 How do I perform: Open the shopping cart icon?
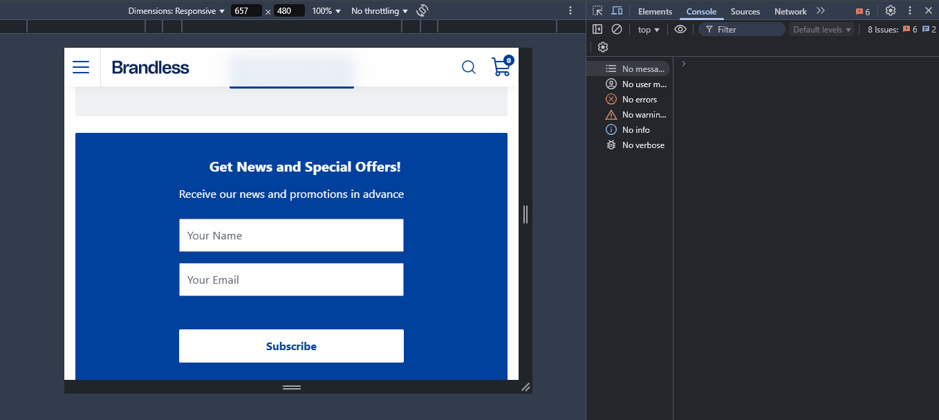(x=502, y=66)
